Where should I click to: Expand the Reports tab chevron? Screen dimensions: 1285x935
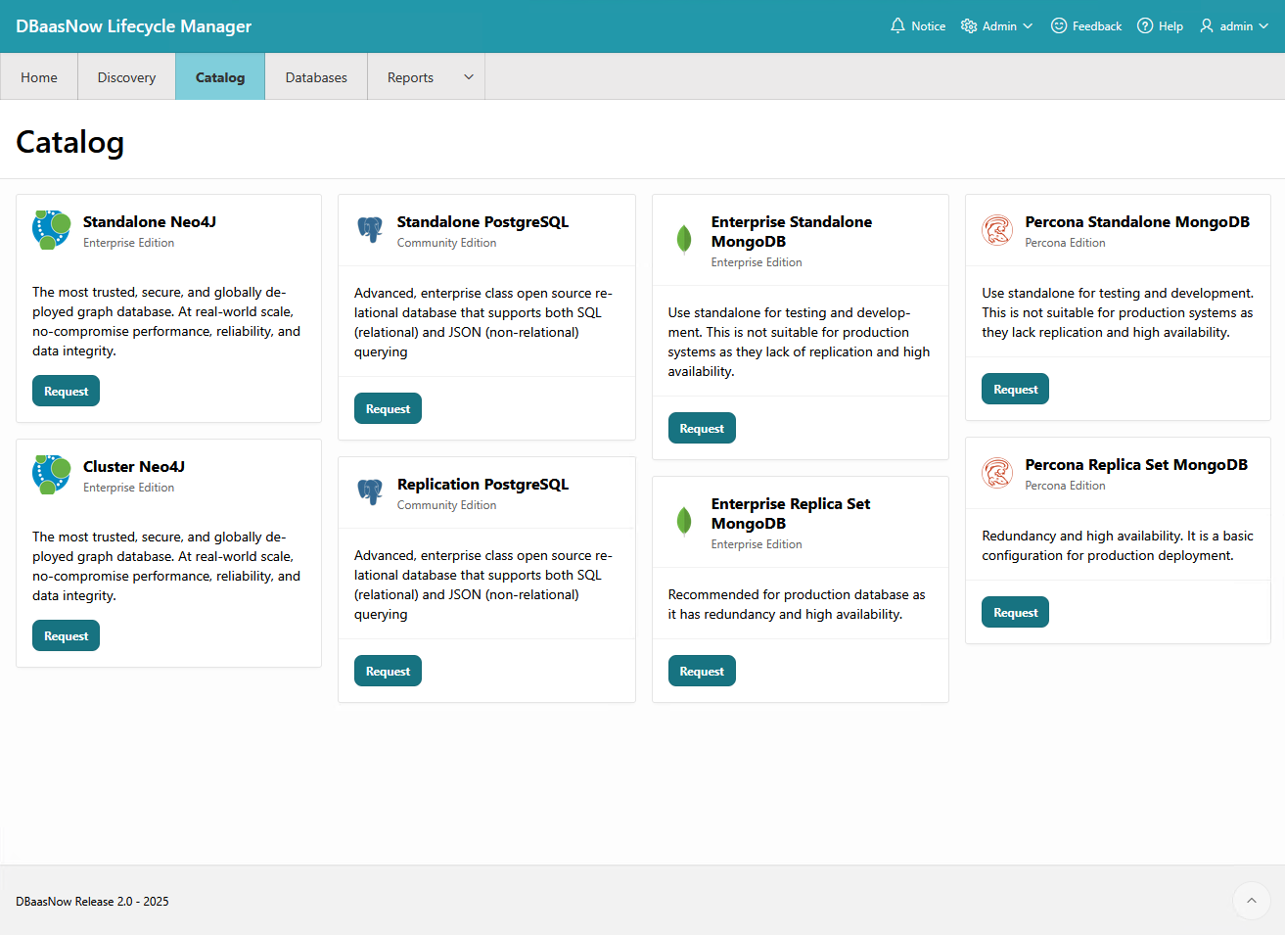(469, 77)
